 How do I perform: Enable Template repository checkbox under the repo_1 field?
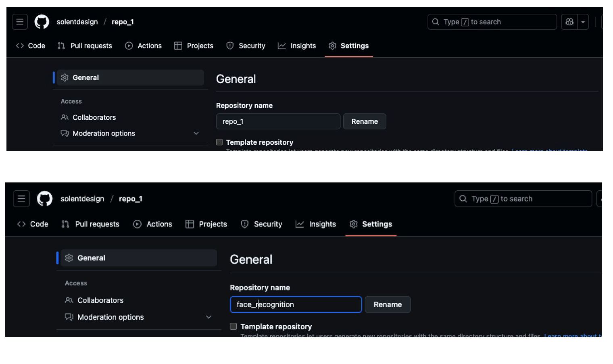tap(219, 142)
